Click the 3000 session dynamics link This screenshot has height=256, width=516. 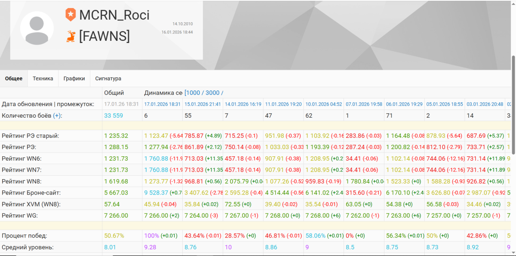pos(212,93)
